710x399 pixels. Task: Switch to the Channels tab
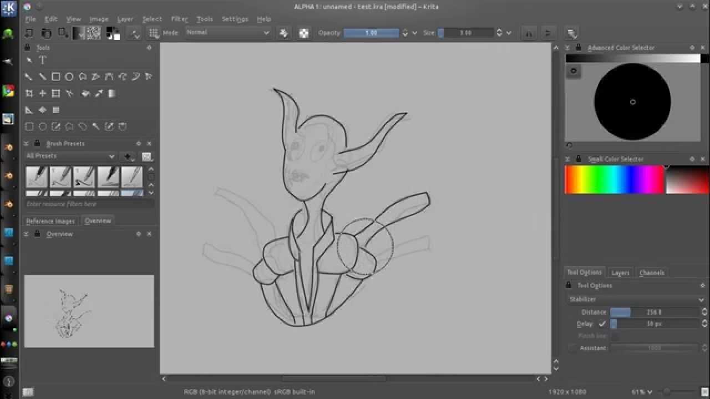pyautogui.click(x=652, y=273)
